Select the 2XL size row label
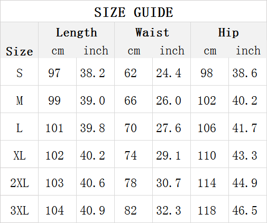The width and height of the screenshot is (267, 223). pos(20,183)
